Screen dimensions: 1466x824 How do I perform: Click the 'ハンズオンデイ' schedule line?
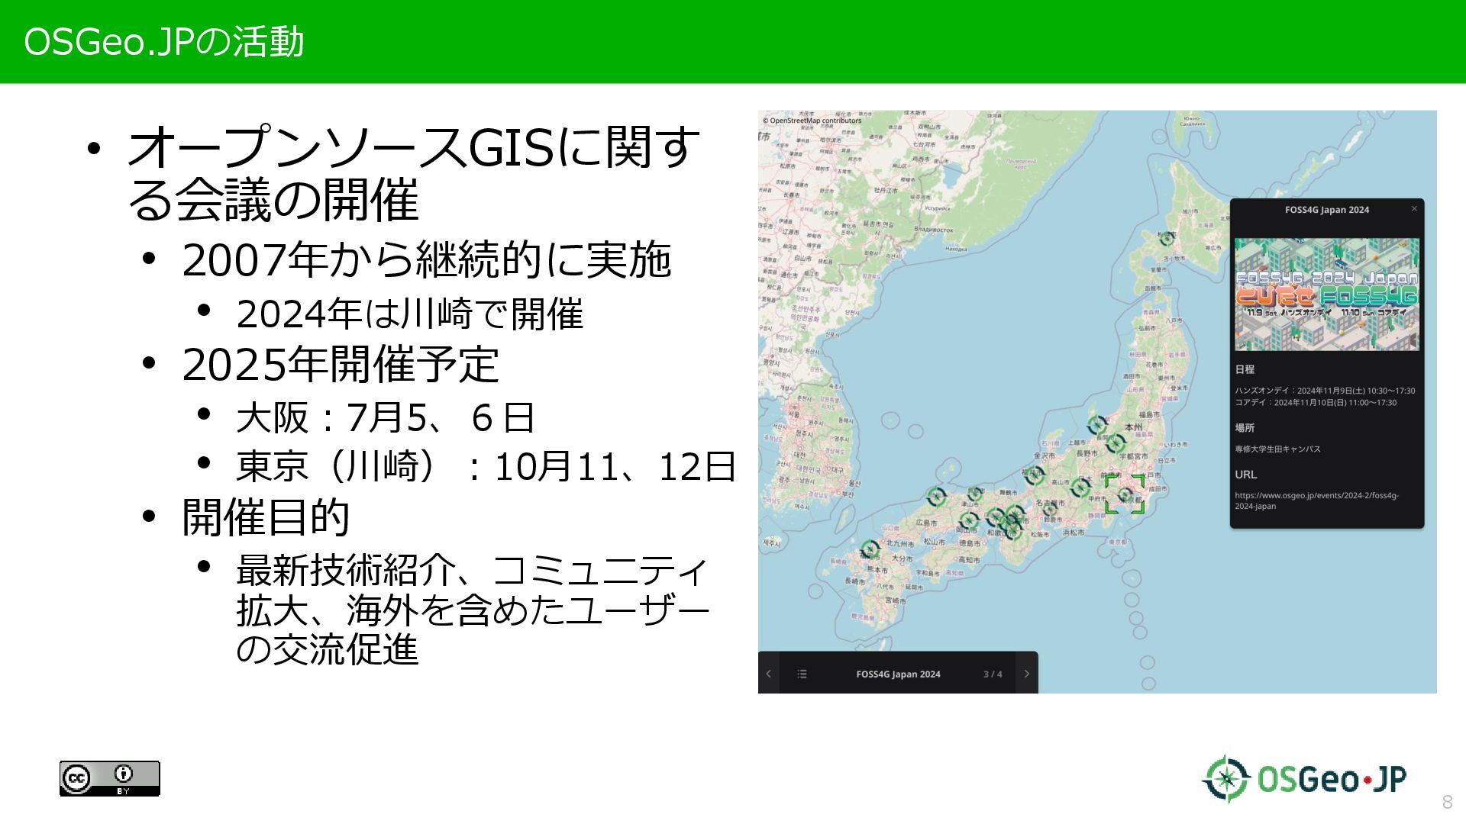tap(1325, 391)
